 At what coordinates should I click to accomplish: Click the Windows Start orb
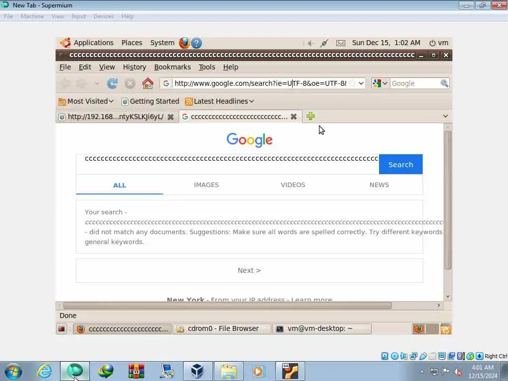pos(13,371)
